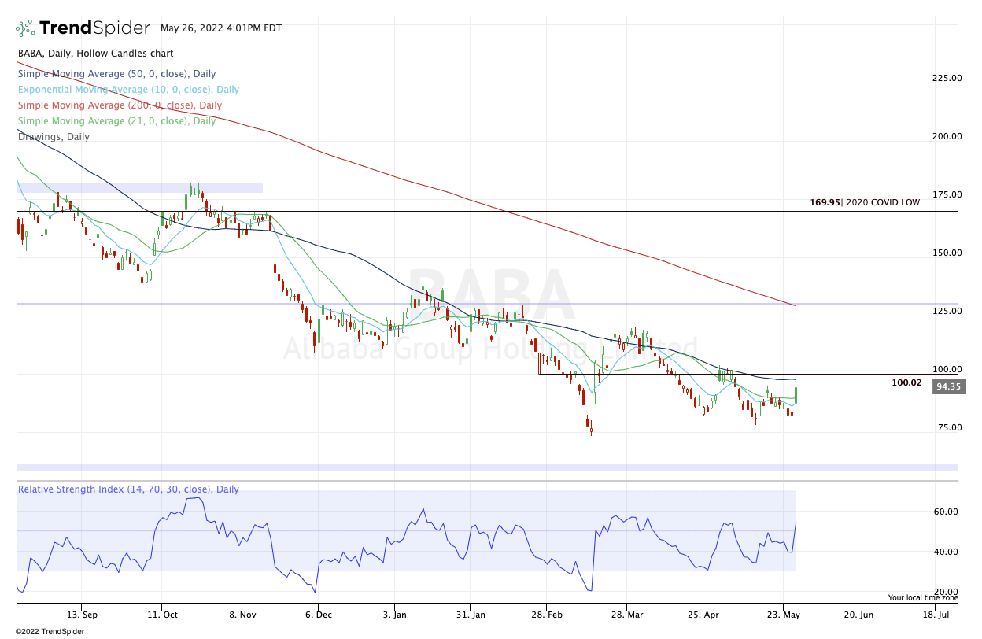The image size is (982, 639).
Task: Open the Relative Strength Index indicator label
Action: 128,489
